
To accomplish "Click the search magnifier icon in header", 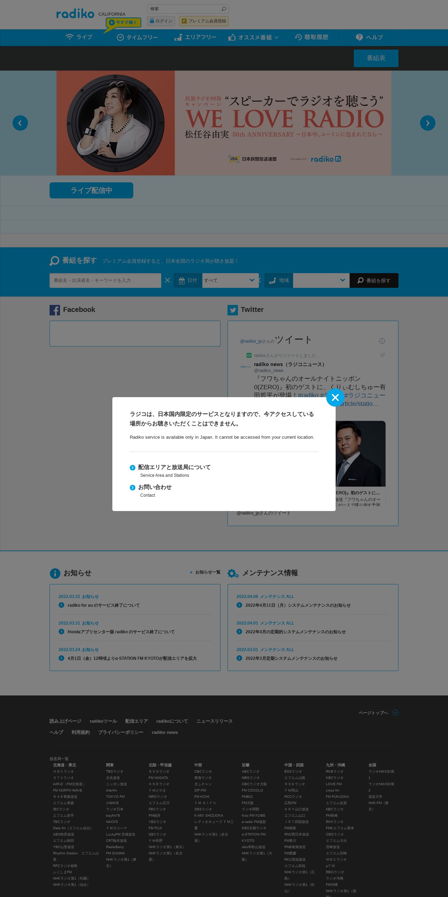I will point(224,9).
